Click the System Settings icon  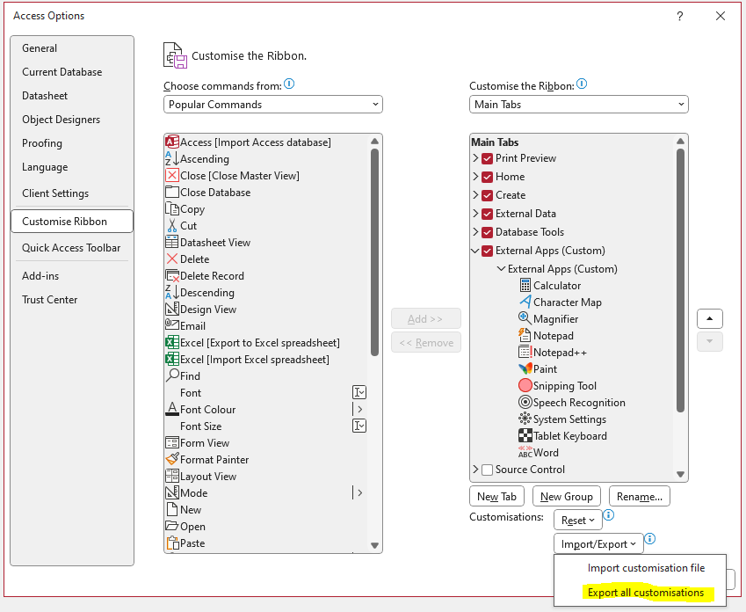click(x=525, y=419)
